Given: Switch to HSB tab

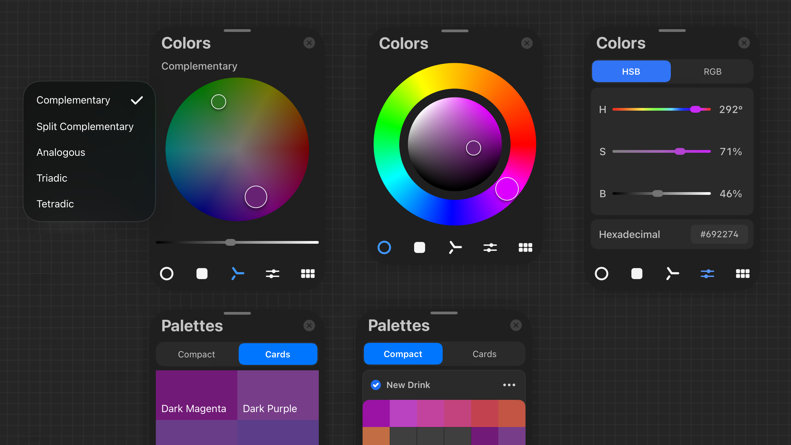Looking at the screenshot, I should pyautogui.click(x=631, y=72).
